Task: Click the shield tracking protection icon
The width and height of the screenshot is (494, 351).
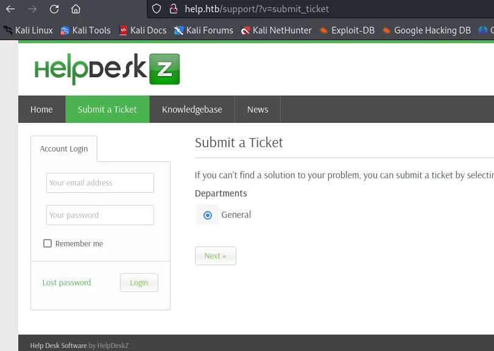Action: pos(157,9)
